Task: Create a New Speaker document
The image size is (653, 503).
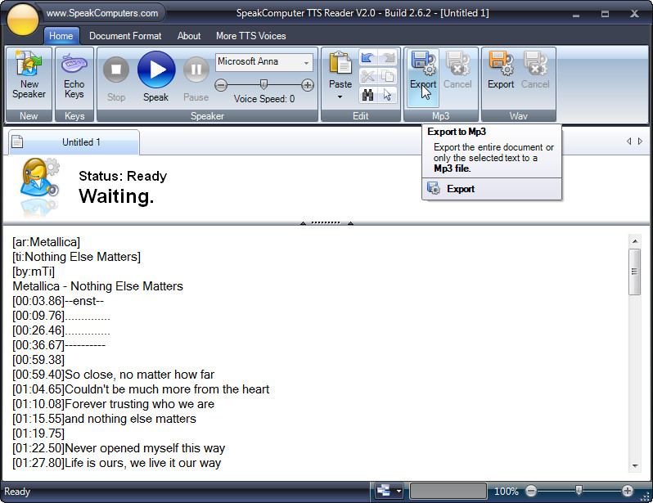Action: coord(29,75)
